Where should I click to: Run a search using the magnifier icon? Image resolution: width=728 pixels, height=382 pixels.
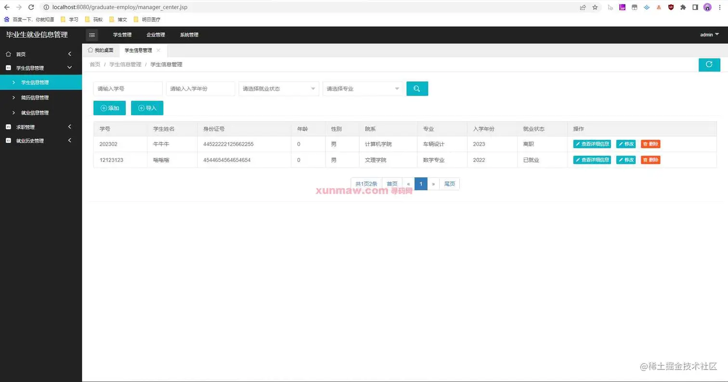pos(417,88)
